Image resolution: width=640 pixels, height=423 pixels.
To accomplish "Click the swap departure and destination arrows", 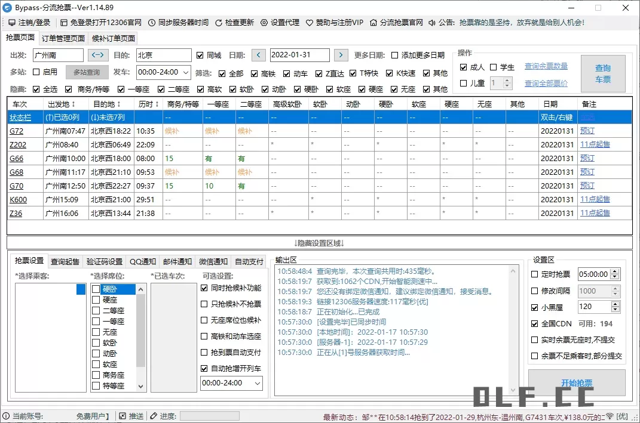I will pos(99,54).
